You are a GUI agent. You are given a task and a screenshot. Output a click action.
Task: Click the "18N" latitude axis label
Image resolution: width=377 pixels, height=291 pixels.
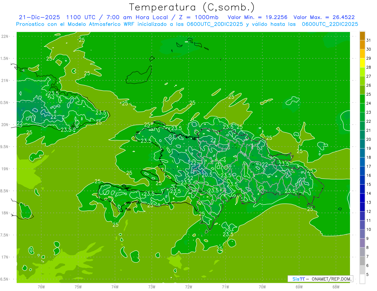tap(5, 213)
